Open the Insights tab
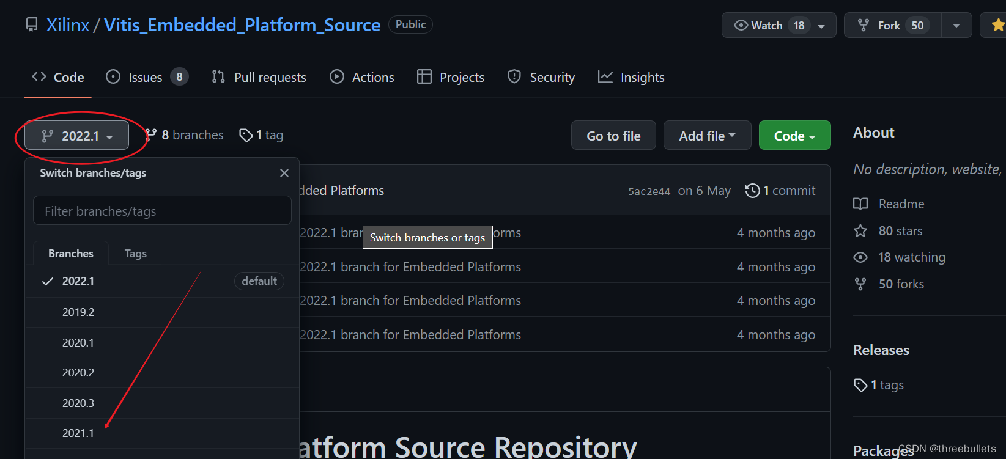The width and height of the screenshot is (1006, 459). 631,78
